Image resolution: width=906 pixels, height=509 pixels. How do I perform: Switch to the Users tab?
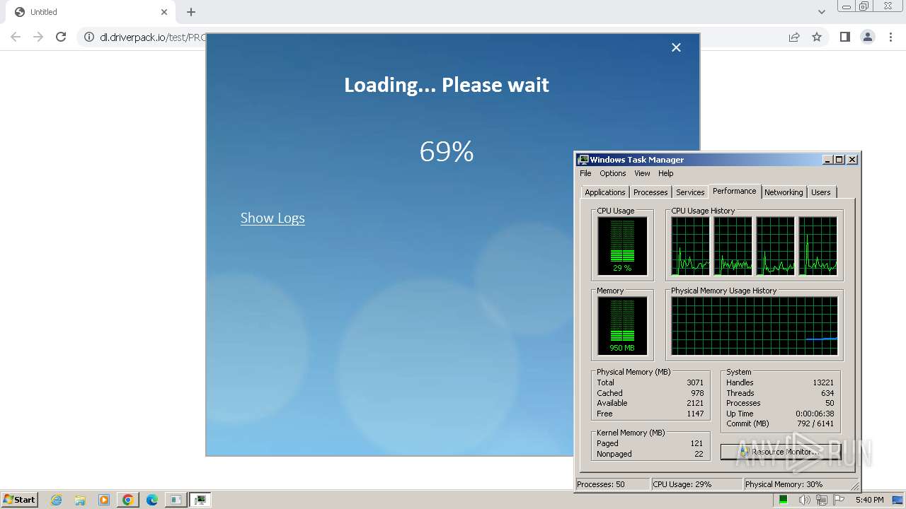pyautogui.click(x=821, y=192)
